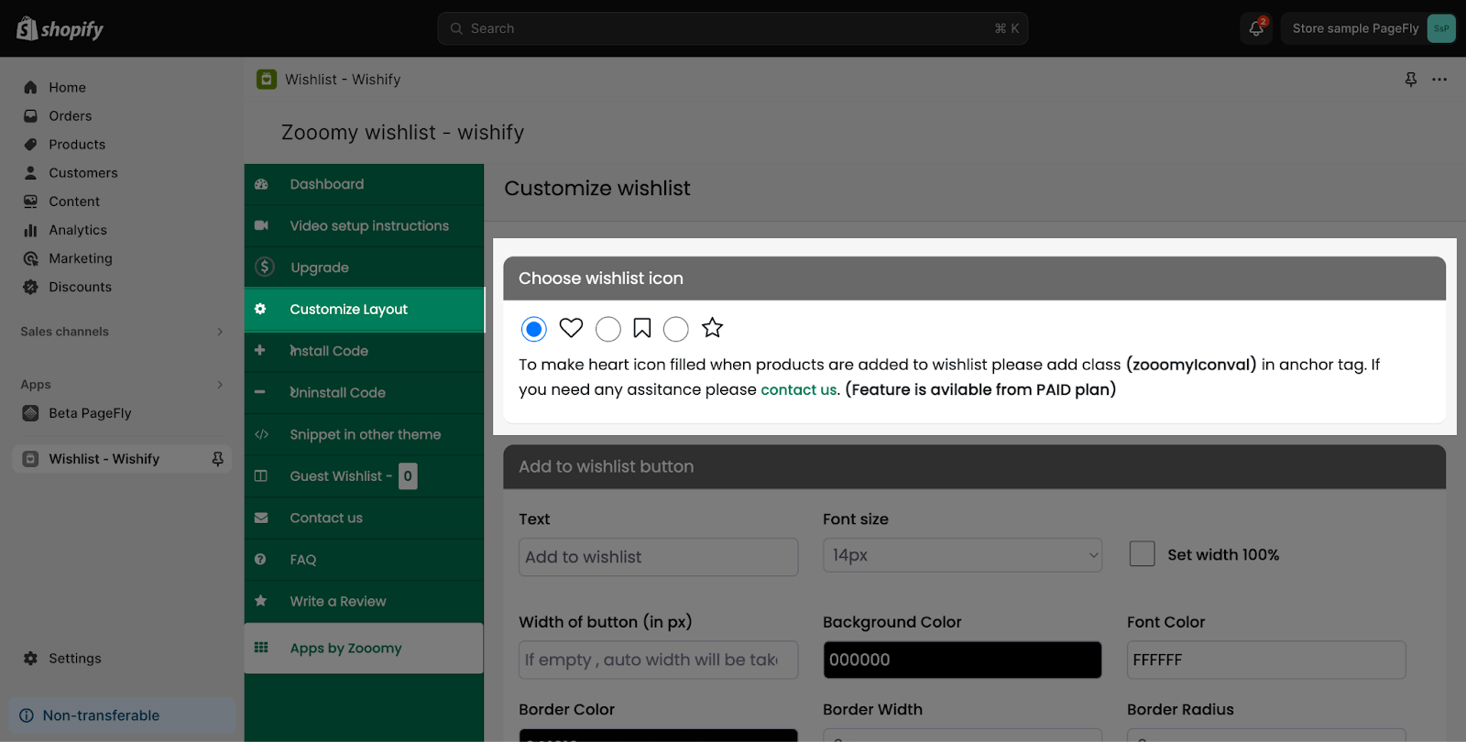Open the three-dot more actions menu
The height and width of the screenshot is (742, 1466).
coord(1439,80)
